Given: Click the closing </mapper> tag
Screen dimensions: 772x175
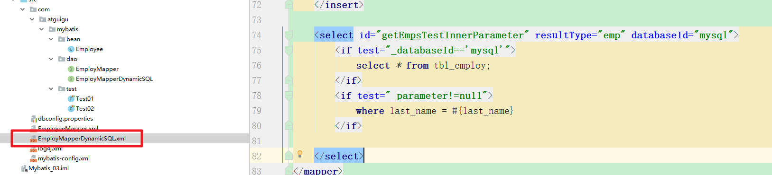Looking at the screenshot, I should click(318, 171).
